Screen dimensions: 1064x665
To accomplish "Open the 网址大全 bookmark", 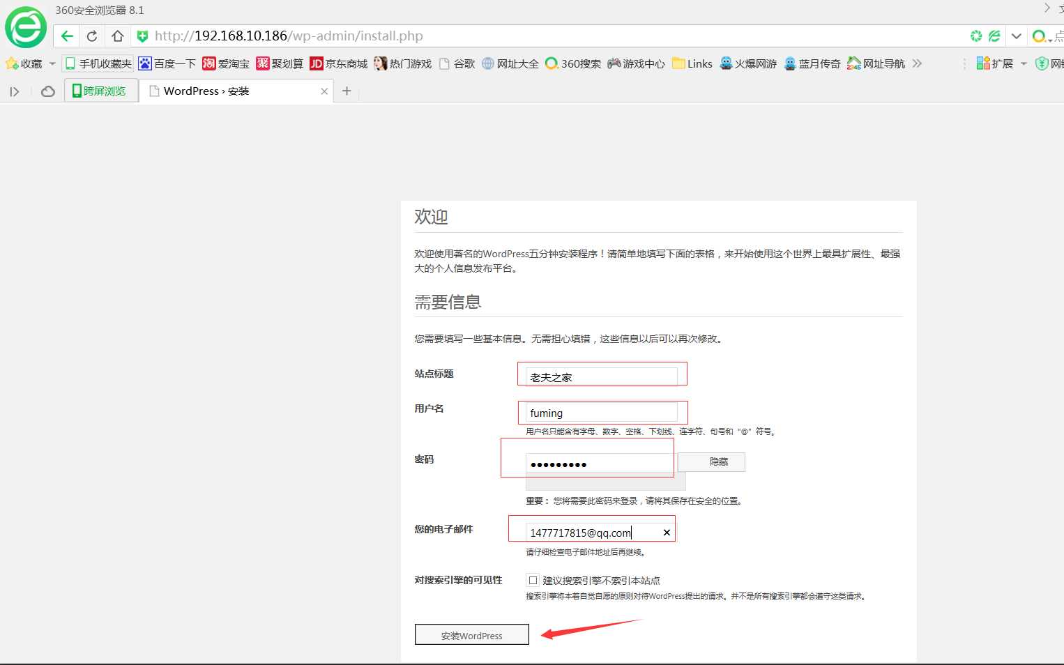I will (510, 63).
